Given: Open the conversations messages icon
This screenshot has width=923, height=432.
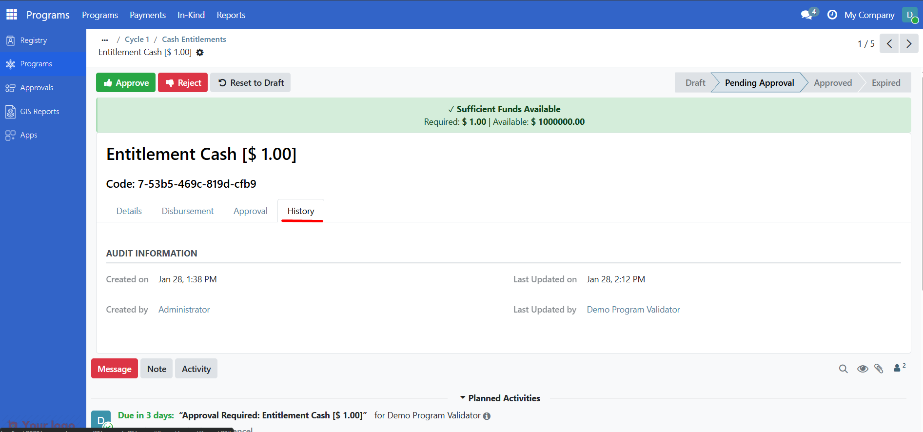Looking at the screenshot, I should 807,15.
